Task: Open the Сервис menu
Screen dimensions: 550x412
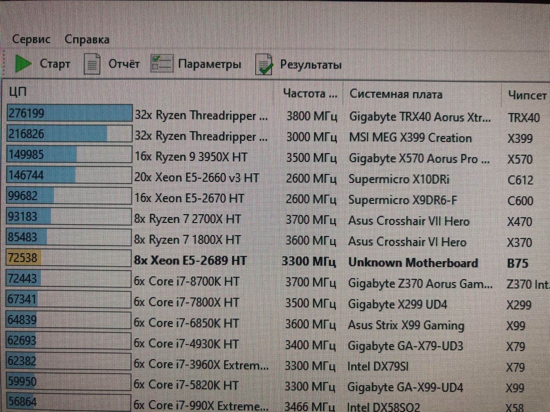Action: coord(31,39)
